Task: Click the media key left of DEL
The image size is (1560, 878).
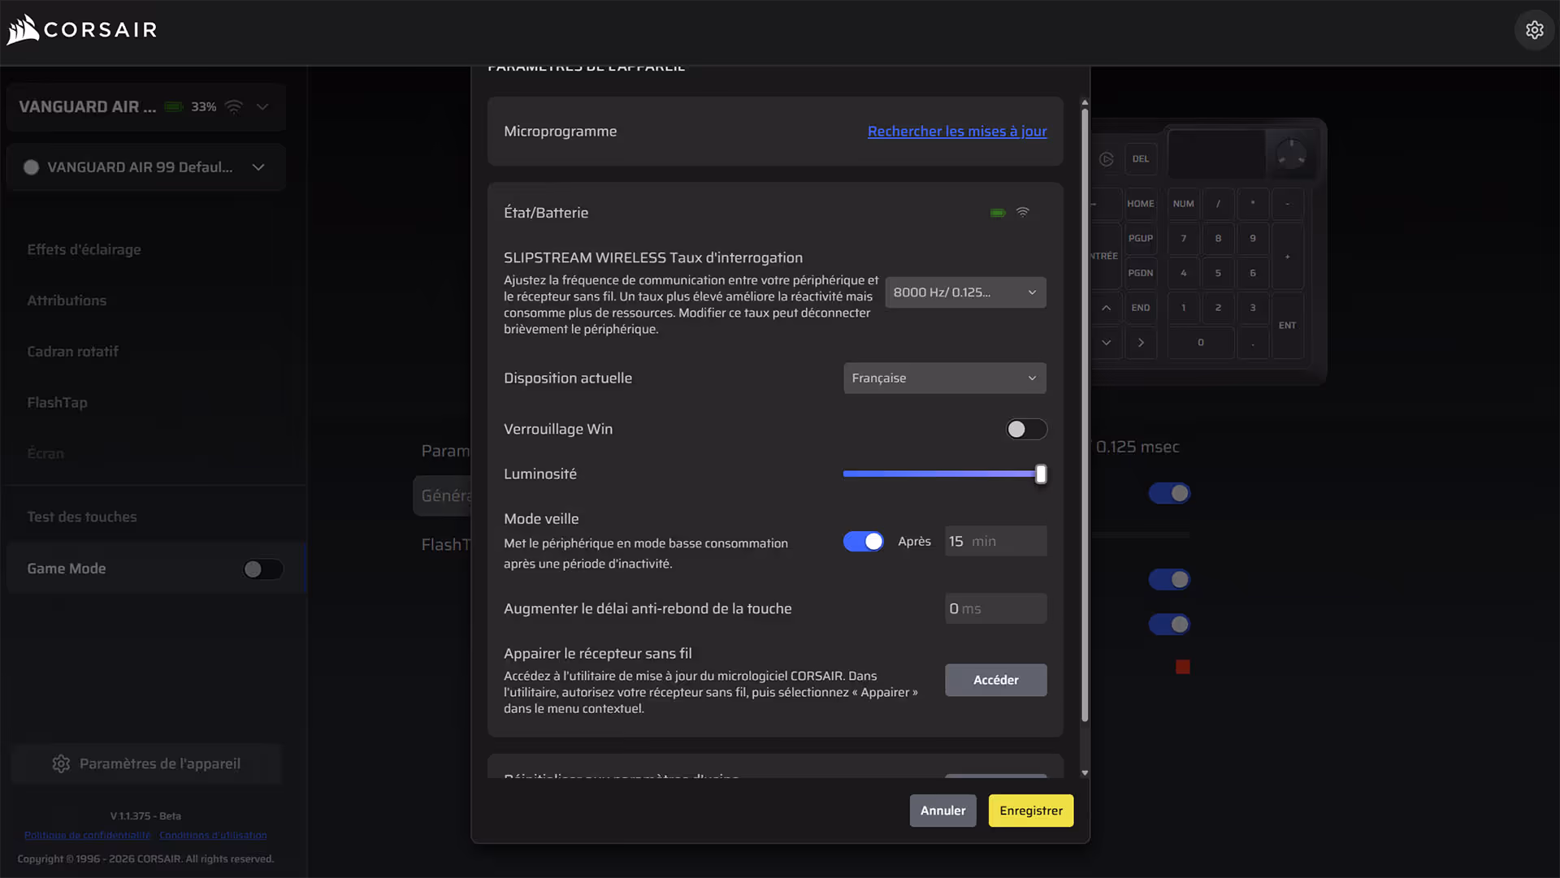Action: [1107, 159]
